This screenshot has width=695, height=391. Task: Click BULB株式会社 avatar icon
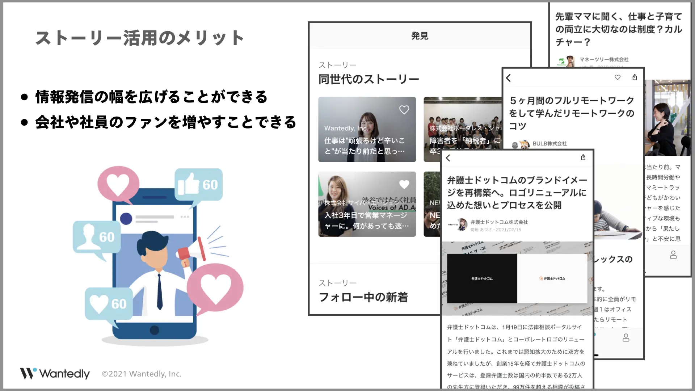coord(521,144)
